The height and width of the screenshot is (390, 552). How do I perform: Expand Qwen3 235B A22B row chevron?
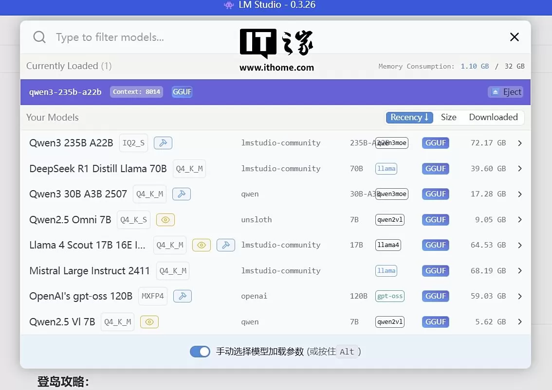pos(519,143)
